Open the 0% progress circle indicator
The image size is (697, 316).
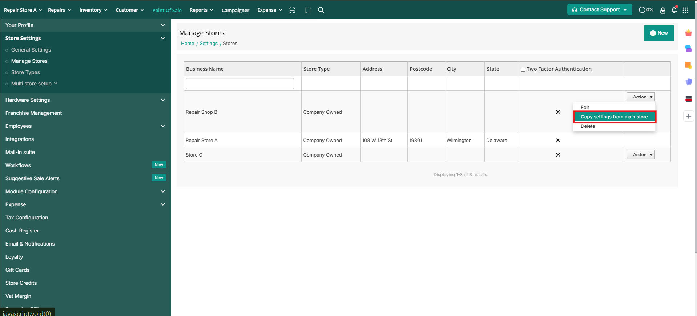pos(646,10)
